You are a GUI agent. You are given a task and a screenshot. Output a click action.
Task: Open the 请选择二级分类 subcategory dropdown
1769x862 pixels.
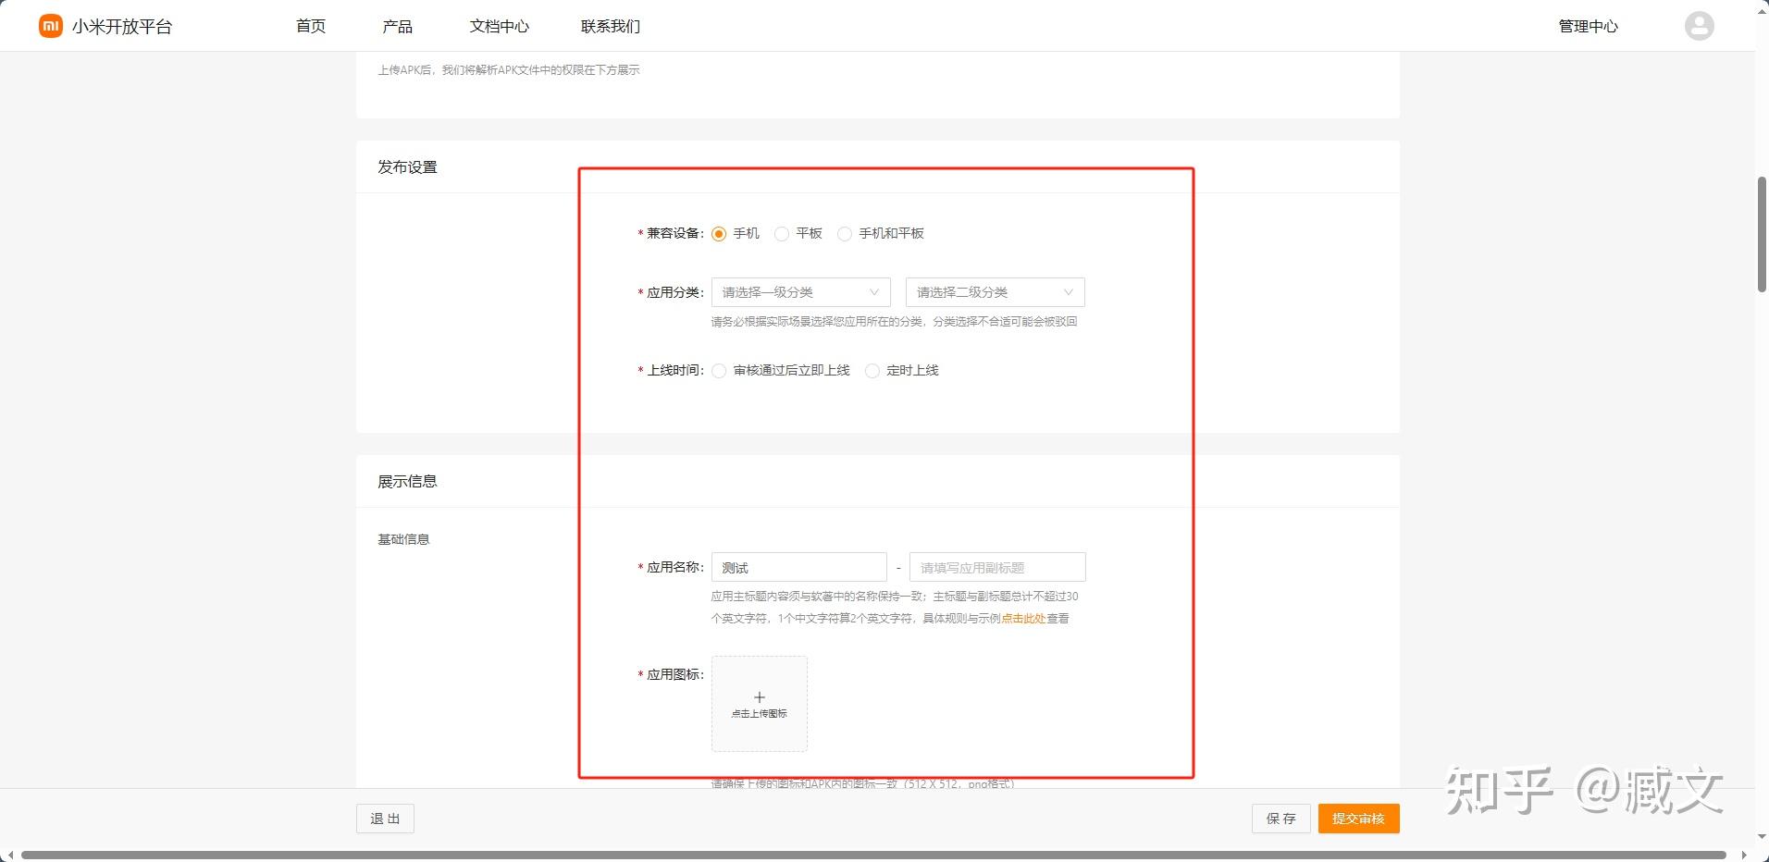pos(994,292)
